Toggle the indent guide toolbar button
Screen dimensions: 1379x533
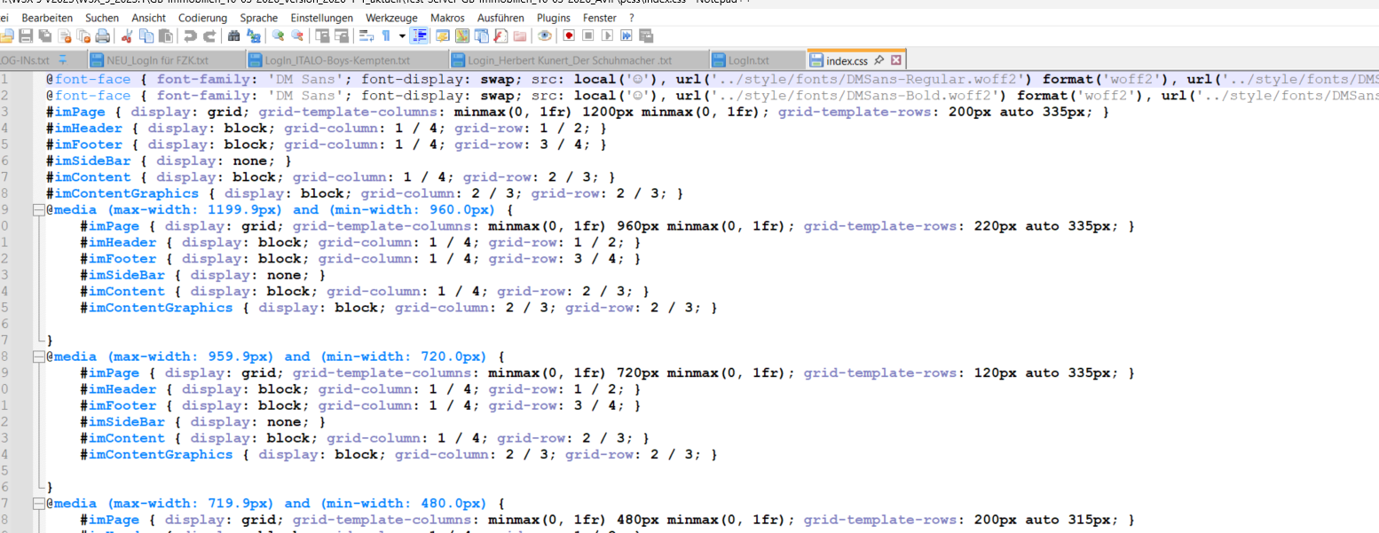(421, 36)
